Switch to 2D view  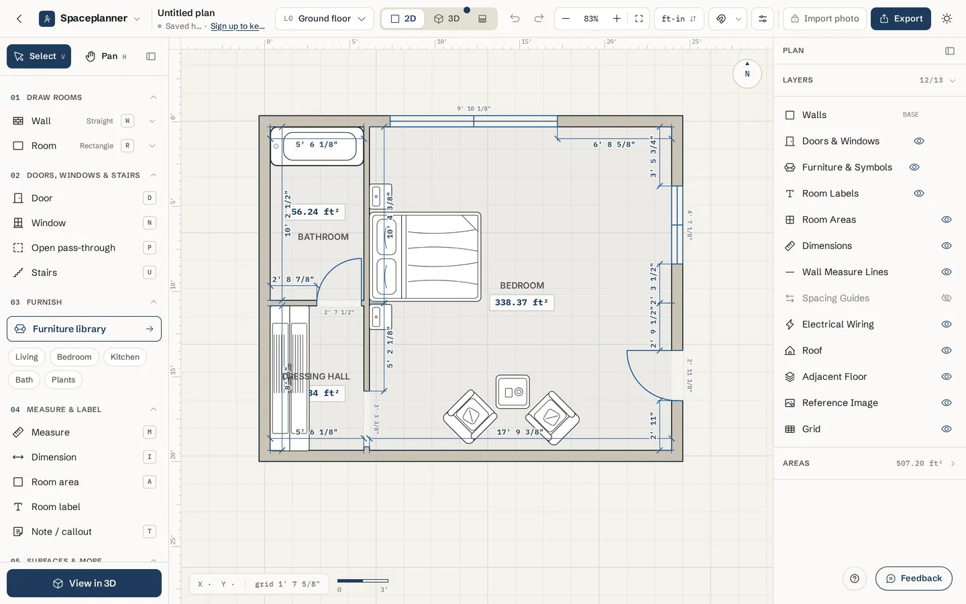403,19
